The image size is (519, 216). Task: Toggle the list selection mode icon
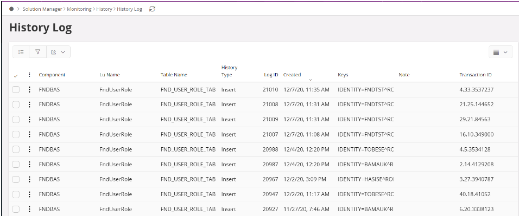point(21,52)
